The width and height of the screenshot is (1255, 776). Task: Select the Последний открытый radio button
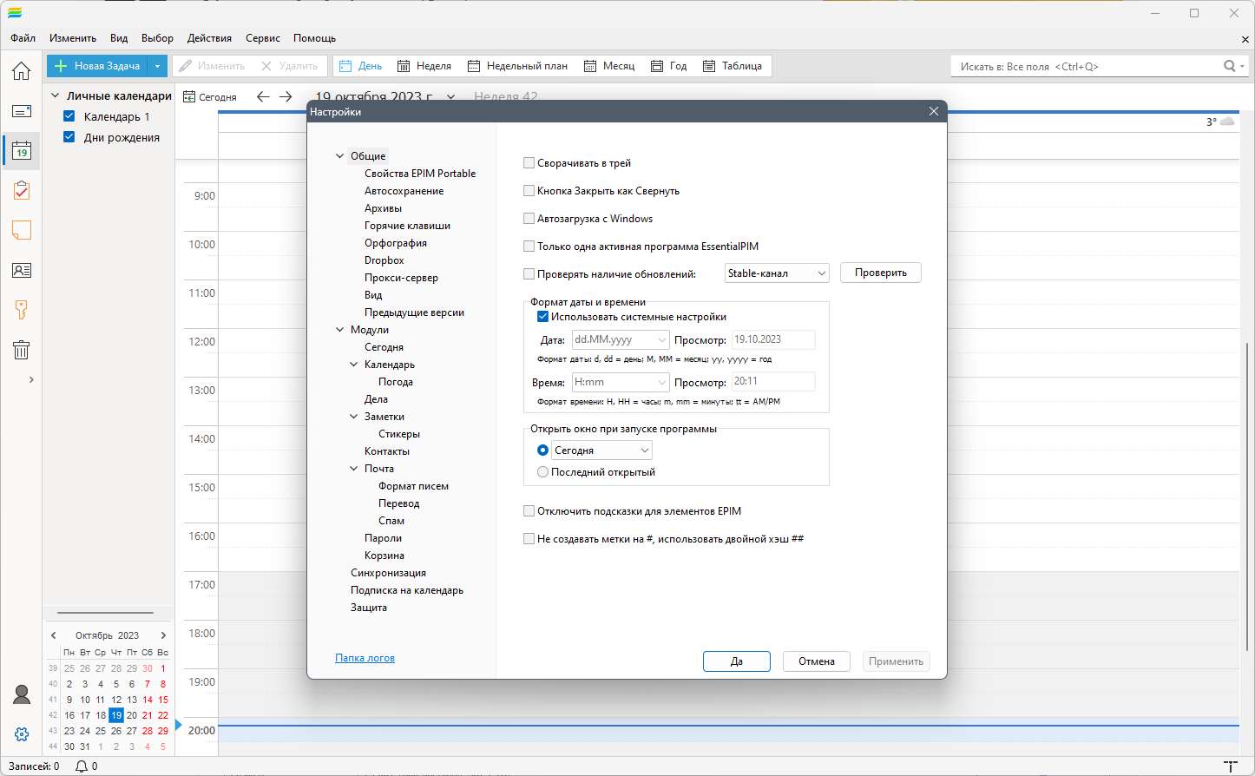click(x=542, y=472)
